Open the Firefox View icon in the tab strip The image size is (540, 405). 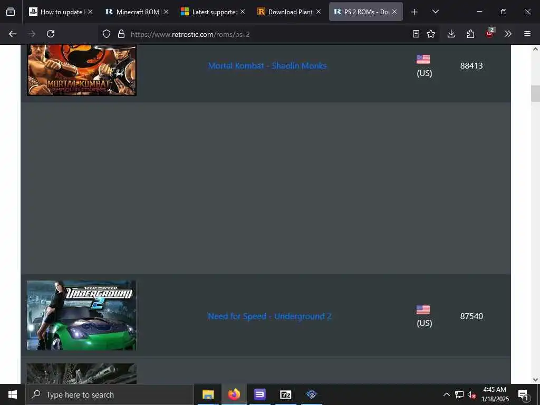click(11, 12)
